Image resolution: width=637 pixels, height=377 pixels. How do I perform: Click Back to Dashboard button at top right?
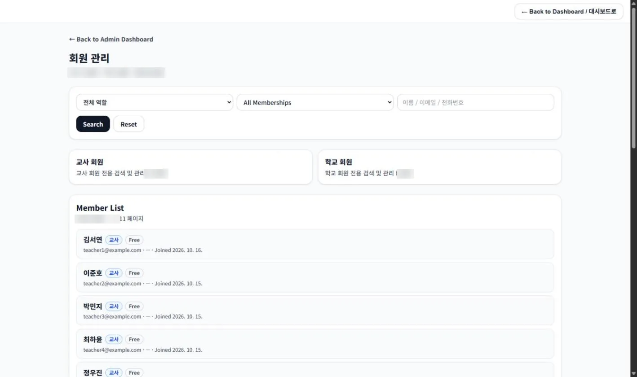569,12
